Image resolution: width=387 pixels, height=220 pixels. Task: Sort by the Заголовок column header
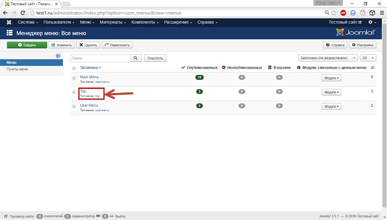90,68
